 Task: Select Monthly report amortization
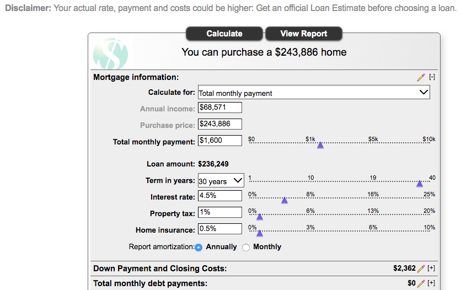click(x=246, y=248)
